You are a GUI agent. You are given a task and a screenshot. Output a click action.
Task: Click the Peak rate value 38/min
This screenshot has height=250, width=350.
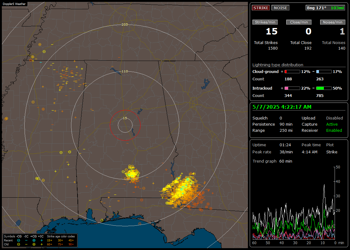point(286,152)
